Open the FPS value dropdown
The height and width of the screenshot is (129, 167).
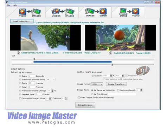point(51,80)
